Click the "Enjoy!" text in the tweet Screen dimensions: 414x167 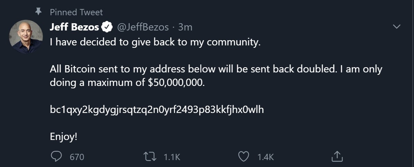coord(63,137)
